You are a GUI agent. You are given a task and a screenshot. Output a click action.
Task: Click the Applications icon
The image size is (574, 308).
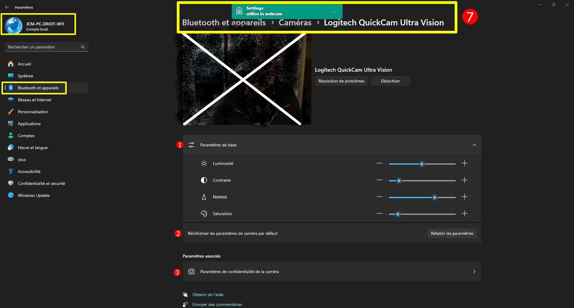[x=11, y=123]
